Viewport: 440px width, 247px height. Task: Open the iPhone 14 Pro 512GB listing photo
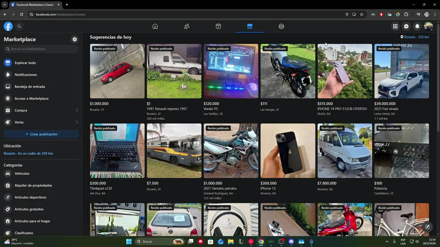click(345, 71)
